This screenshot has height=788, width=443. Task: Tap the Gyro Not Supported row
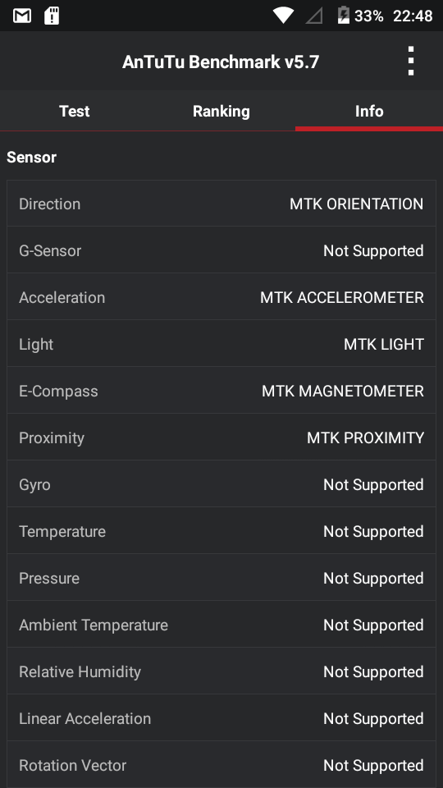tap(221, 484)
